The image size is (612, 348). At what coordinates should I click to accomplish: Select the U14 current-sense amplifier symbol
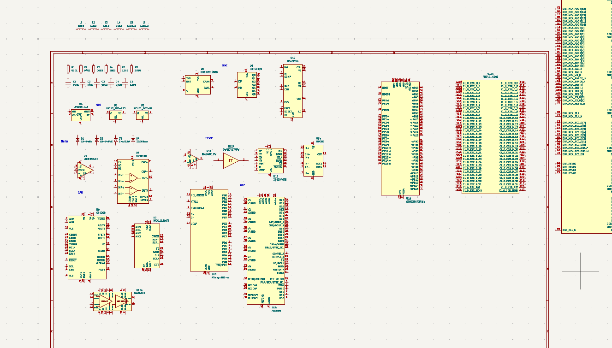(x=313, y=160)
